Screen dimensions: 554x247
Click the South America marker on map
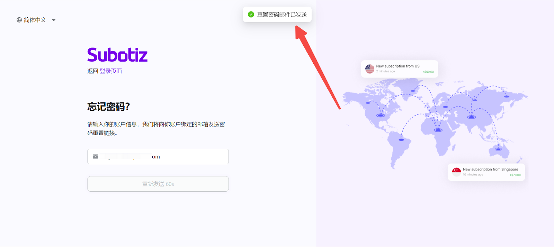pyautogui.click(x=401, y=140)
